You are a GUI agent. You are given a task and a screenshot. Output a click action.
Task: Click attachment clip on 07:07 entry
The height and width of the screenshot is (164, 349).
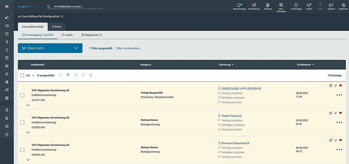pos(336,113)
